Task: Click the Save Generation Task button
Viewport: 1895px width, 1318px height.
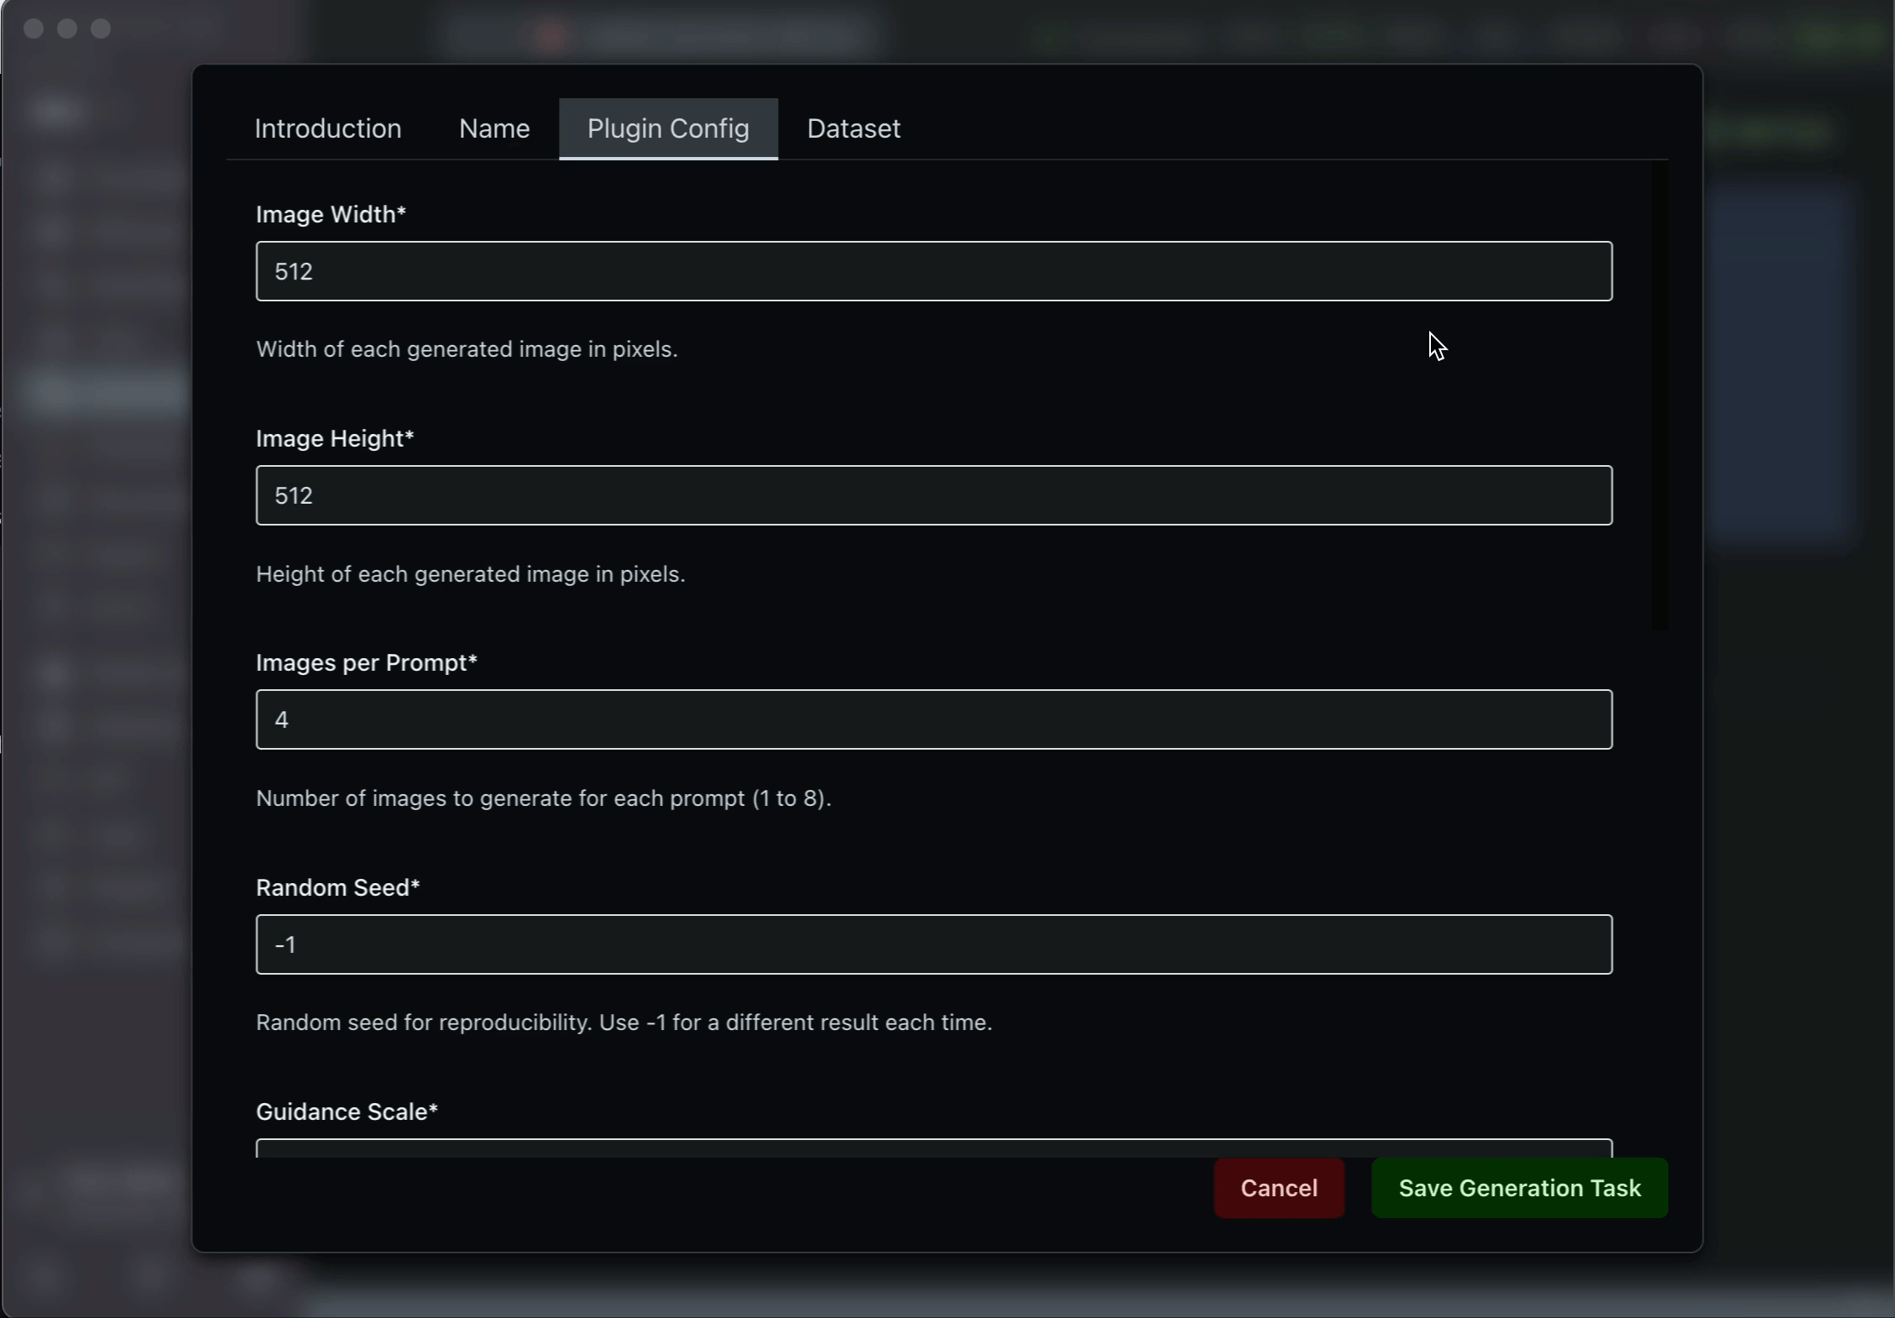Action: click(x=1520, y=1187)
